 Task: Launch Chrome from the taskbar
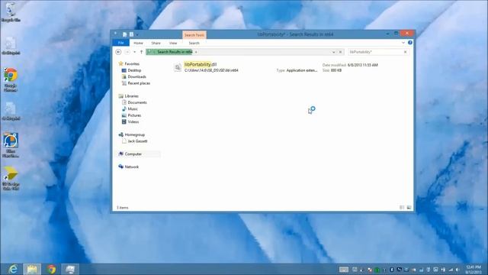[51, 269]
